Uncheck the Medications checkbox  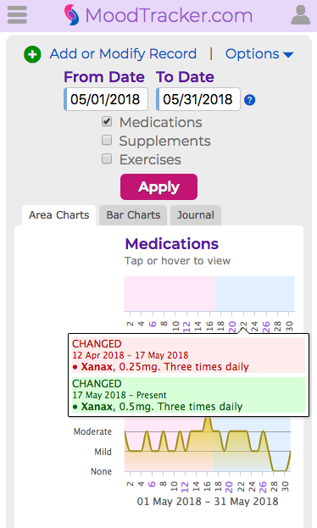[107, 121]
